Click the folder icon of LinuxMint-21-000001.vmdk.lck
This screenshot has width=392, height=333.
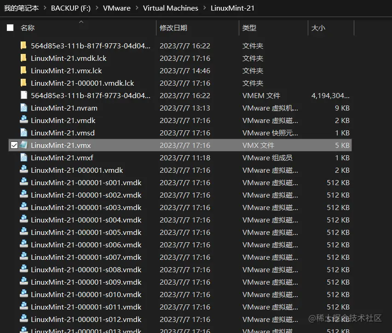[x=23, y=83]
